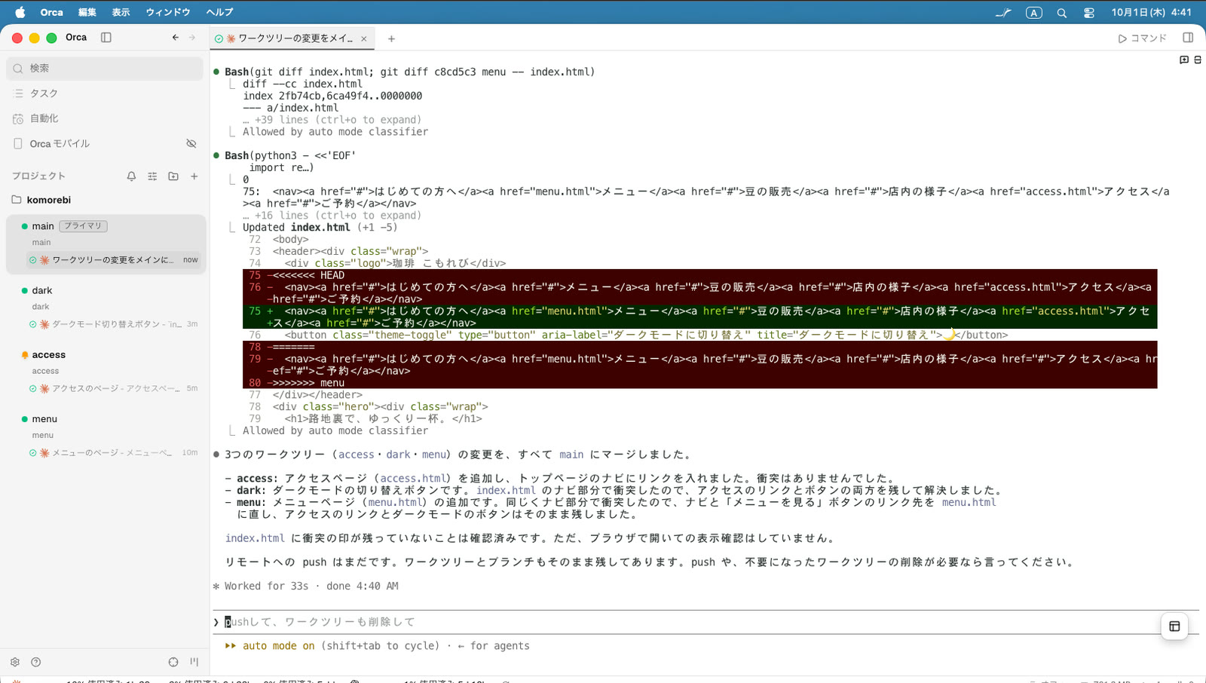Toggle the right side panel icon
Screen dimensions: 1206x683
click(x=1188, y=38)
